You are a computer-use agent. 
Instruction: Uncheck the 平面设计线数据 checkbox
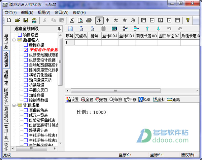click(x=26, y=50)
